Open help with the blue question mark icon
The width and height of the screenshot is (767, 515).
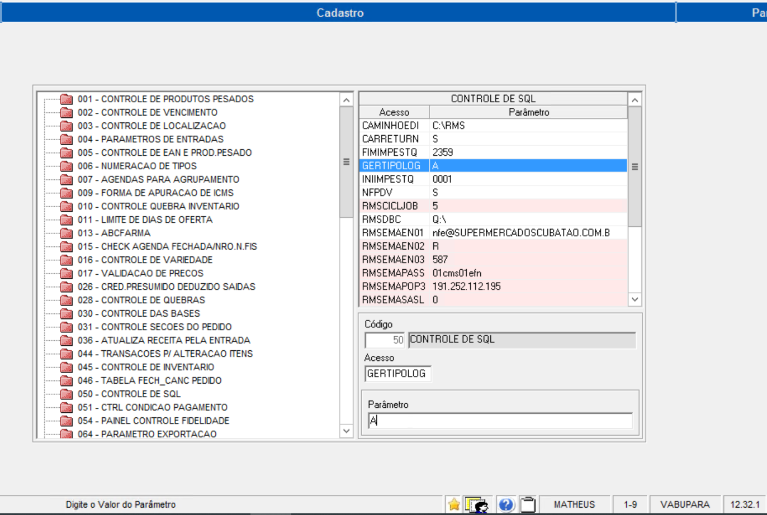coord(506,505)
